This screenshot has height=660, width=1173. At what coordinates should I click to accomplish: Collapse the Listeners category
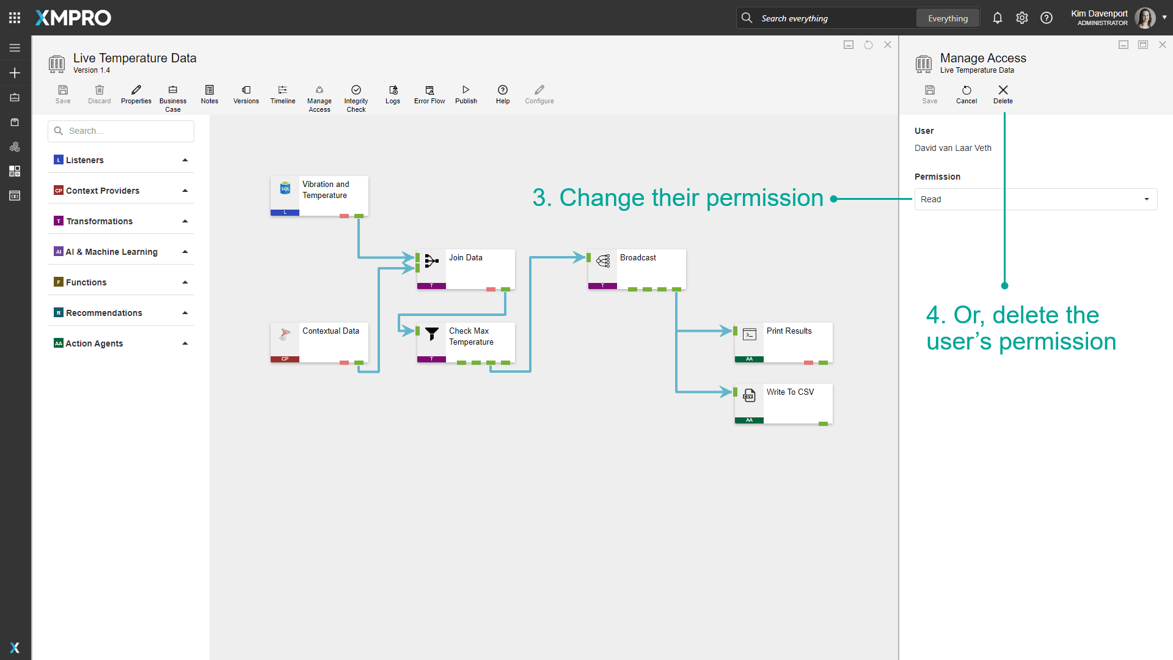pos(185,159)
